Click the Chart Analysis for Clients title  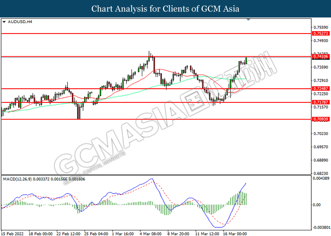(x=165, y=9)
